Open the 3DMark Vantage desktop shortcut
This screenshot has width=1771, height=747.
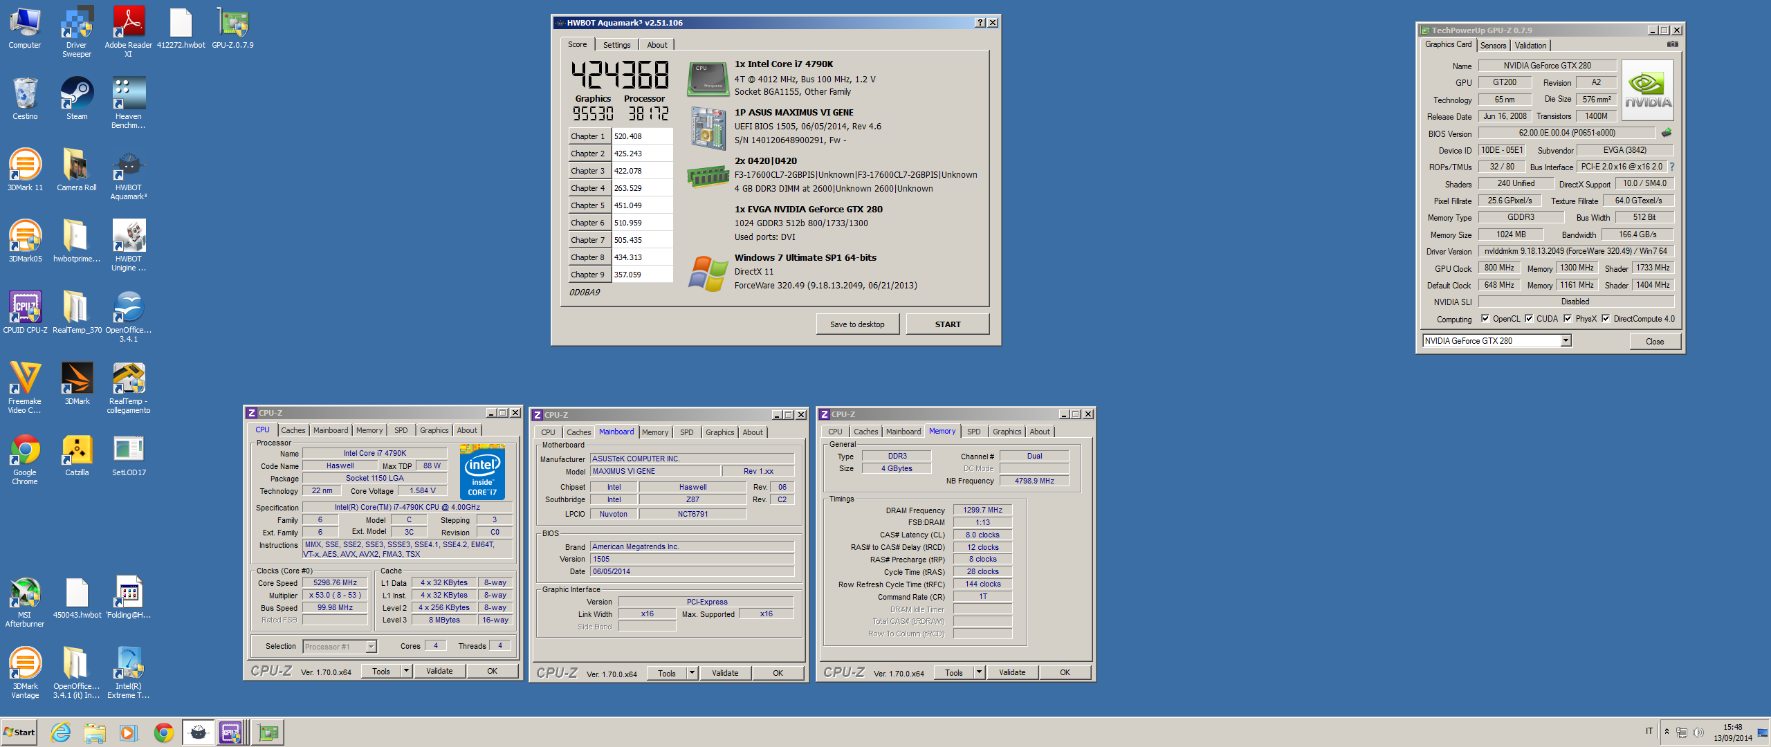tap(25, 672)
